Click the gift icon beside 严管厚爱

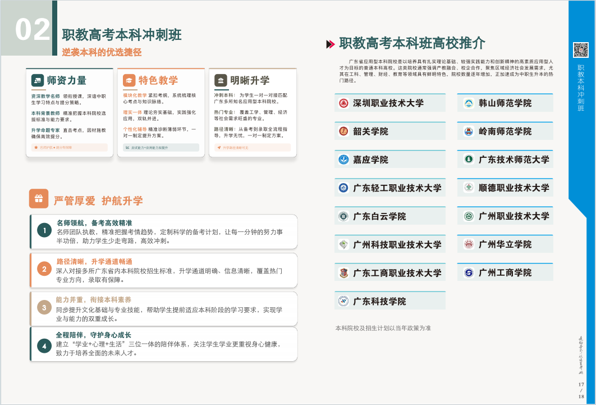pos(39,199)
